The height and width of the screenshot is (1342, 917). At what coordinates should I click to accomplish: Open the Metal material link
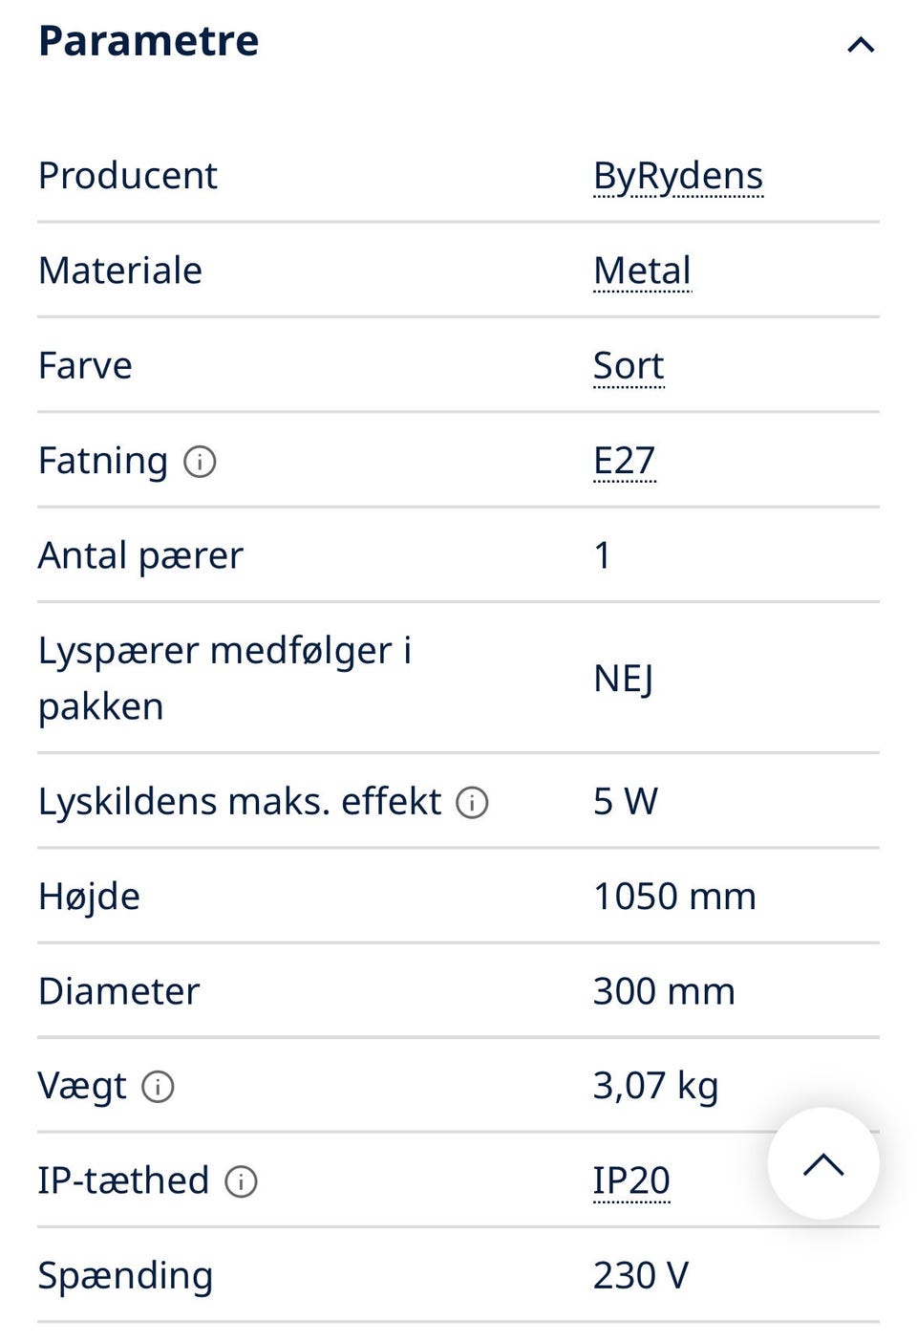[642, 271]
